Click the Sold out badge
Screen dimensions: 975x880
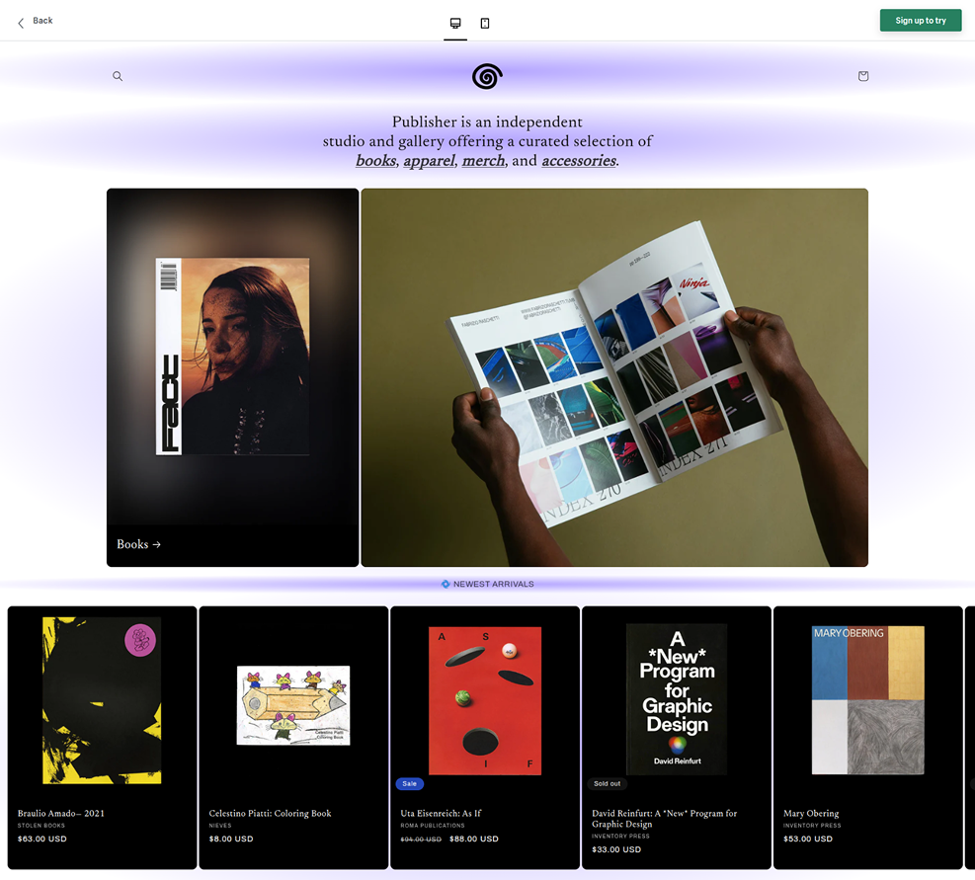pos(607,783)
